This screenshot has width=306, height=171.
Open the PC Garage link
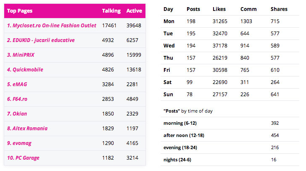[23, 158]
